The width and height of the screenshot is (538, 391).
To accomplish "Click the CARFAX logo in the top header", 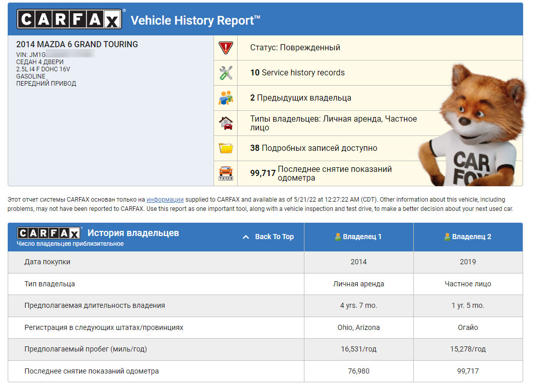I will 70,19.
